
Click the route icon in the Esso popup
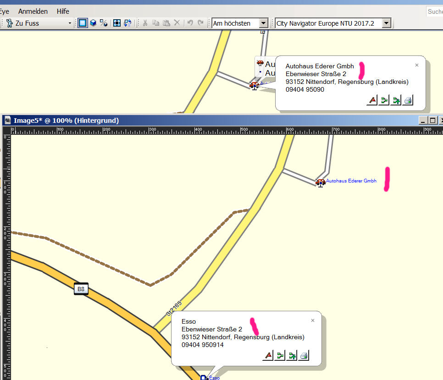point(280,355)
